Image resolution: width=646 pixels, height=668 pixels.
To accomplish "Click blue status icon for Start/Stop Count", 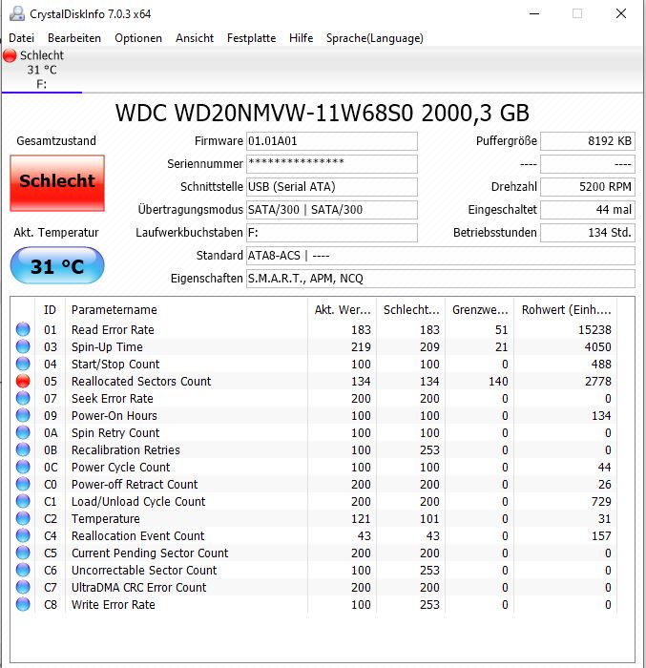I will point(23,364).
